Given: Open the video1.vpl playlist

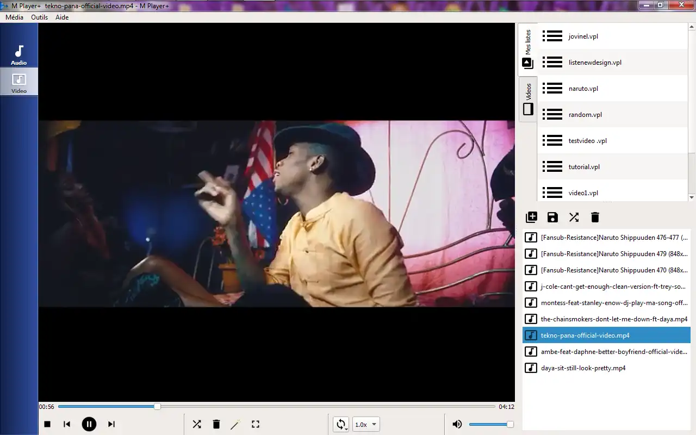Looking at the screenshot, I should coord(613,192).
